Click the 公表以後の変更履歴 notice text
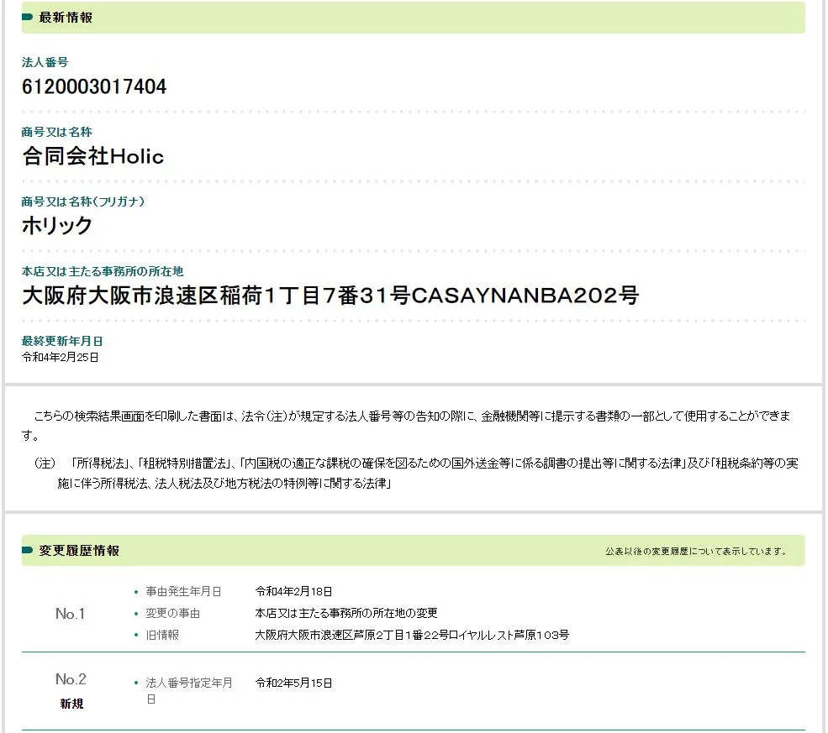 click(697, 552)
